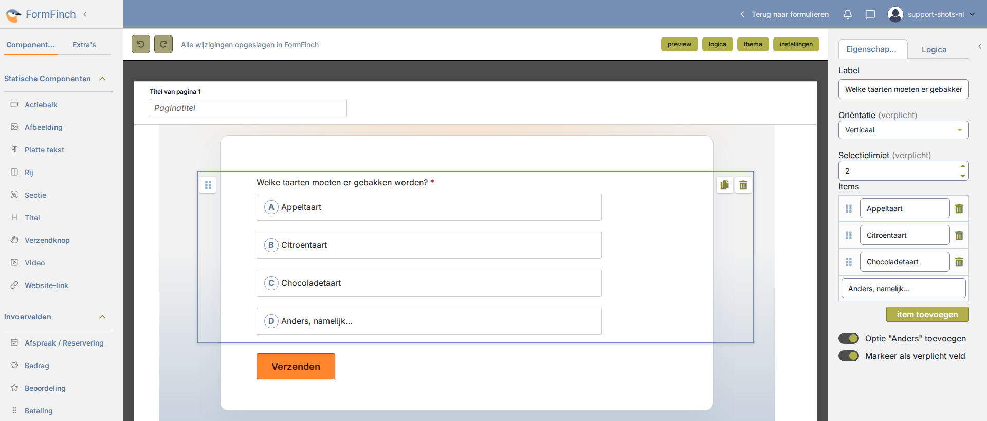Select option C Chocoladetaart
Viewport: 987px width, 421px height.
429,283
